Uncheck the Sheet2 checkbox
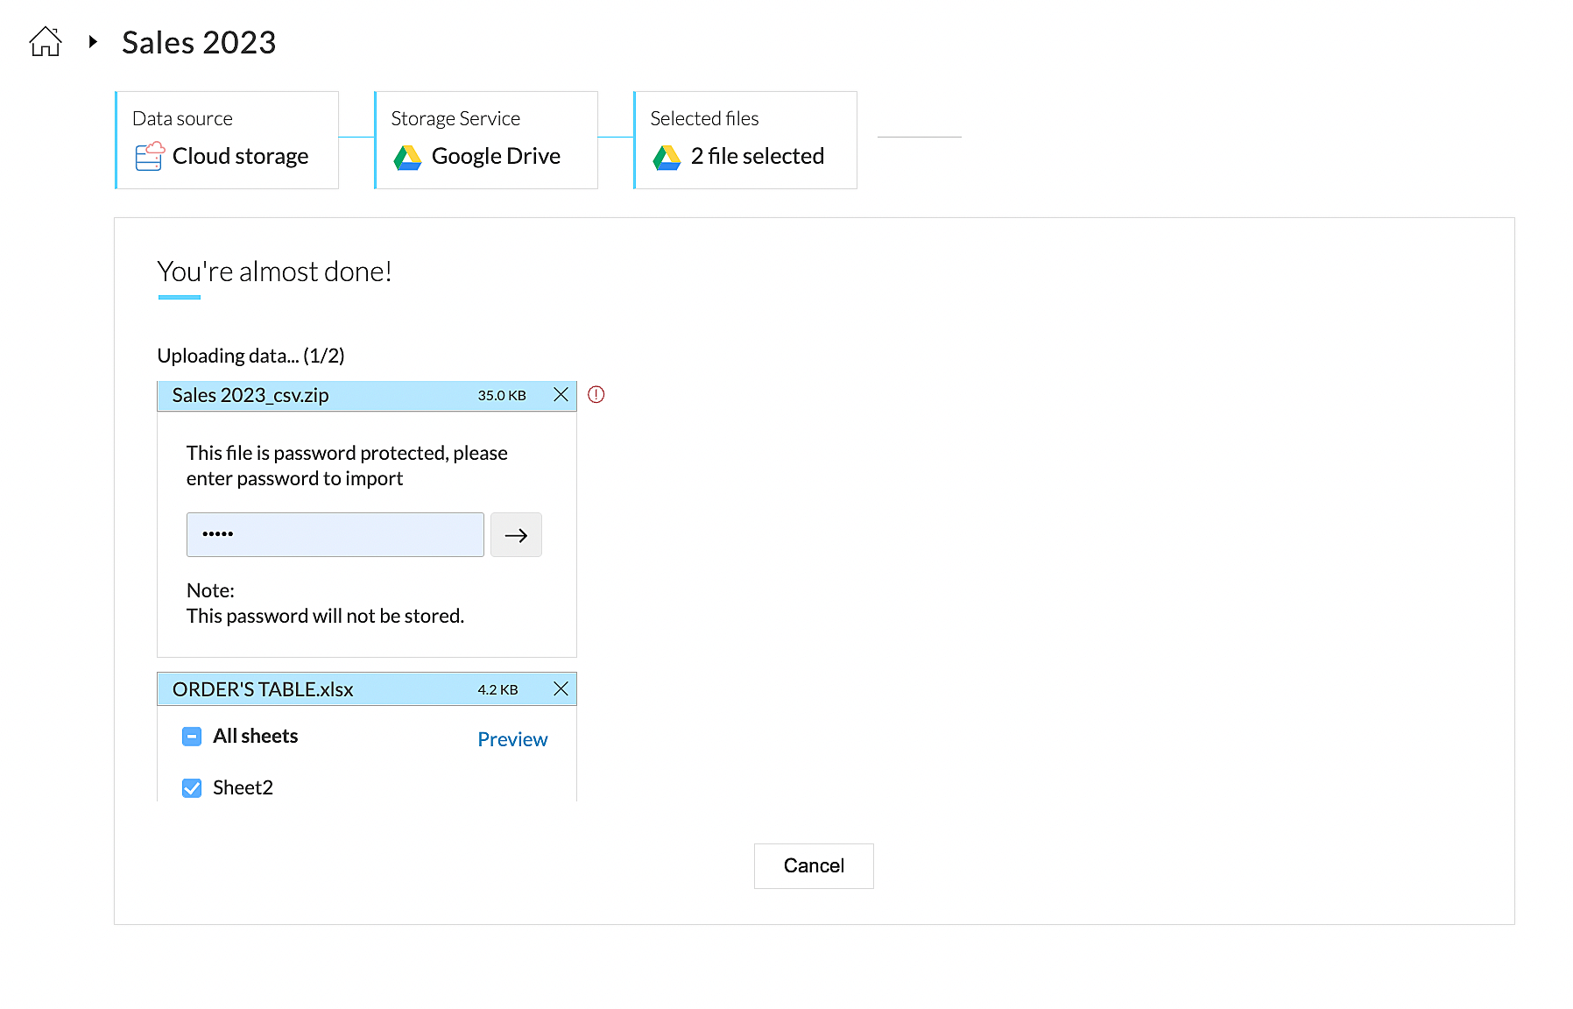 pos(192,788)
